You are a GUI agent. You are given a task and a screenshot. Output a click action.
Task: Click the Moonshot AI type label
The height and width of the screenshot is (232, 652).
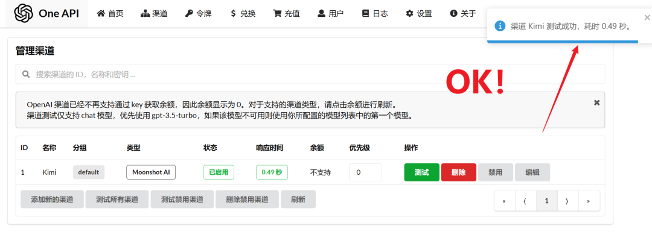pyautogui.click(x=151, y=172)
